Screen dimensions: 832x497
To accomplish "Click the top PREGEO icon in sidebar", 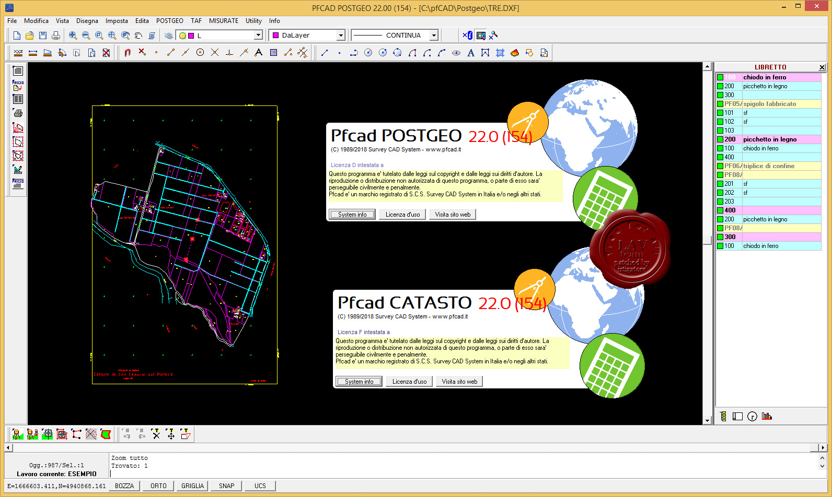I will [18, 85].
